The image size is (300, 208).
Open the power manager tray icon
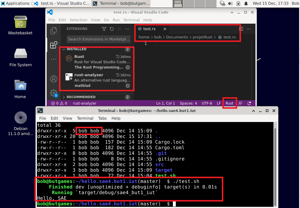(x=238, y=4)
